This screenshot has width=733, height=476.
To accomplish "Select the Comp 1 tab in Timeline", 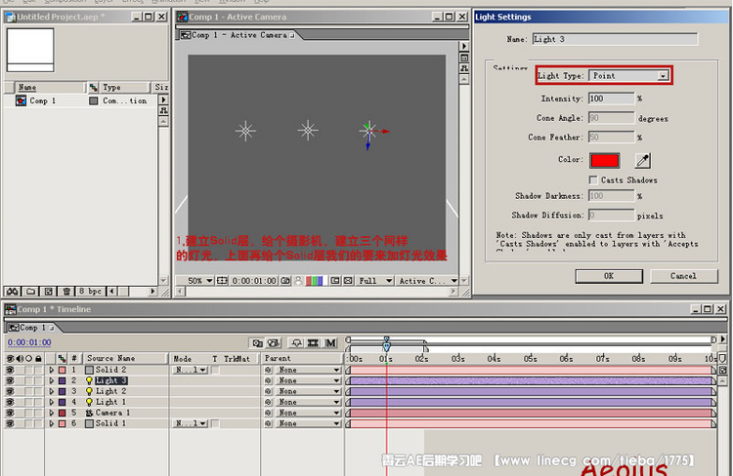I will 31,328.
